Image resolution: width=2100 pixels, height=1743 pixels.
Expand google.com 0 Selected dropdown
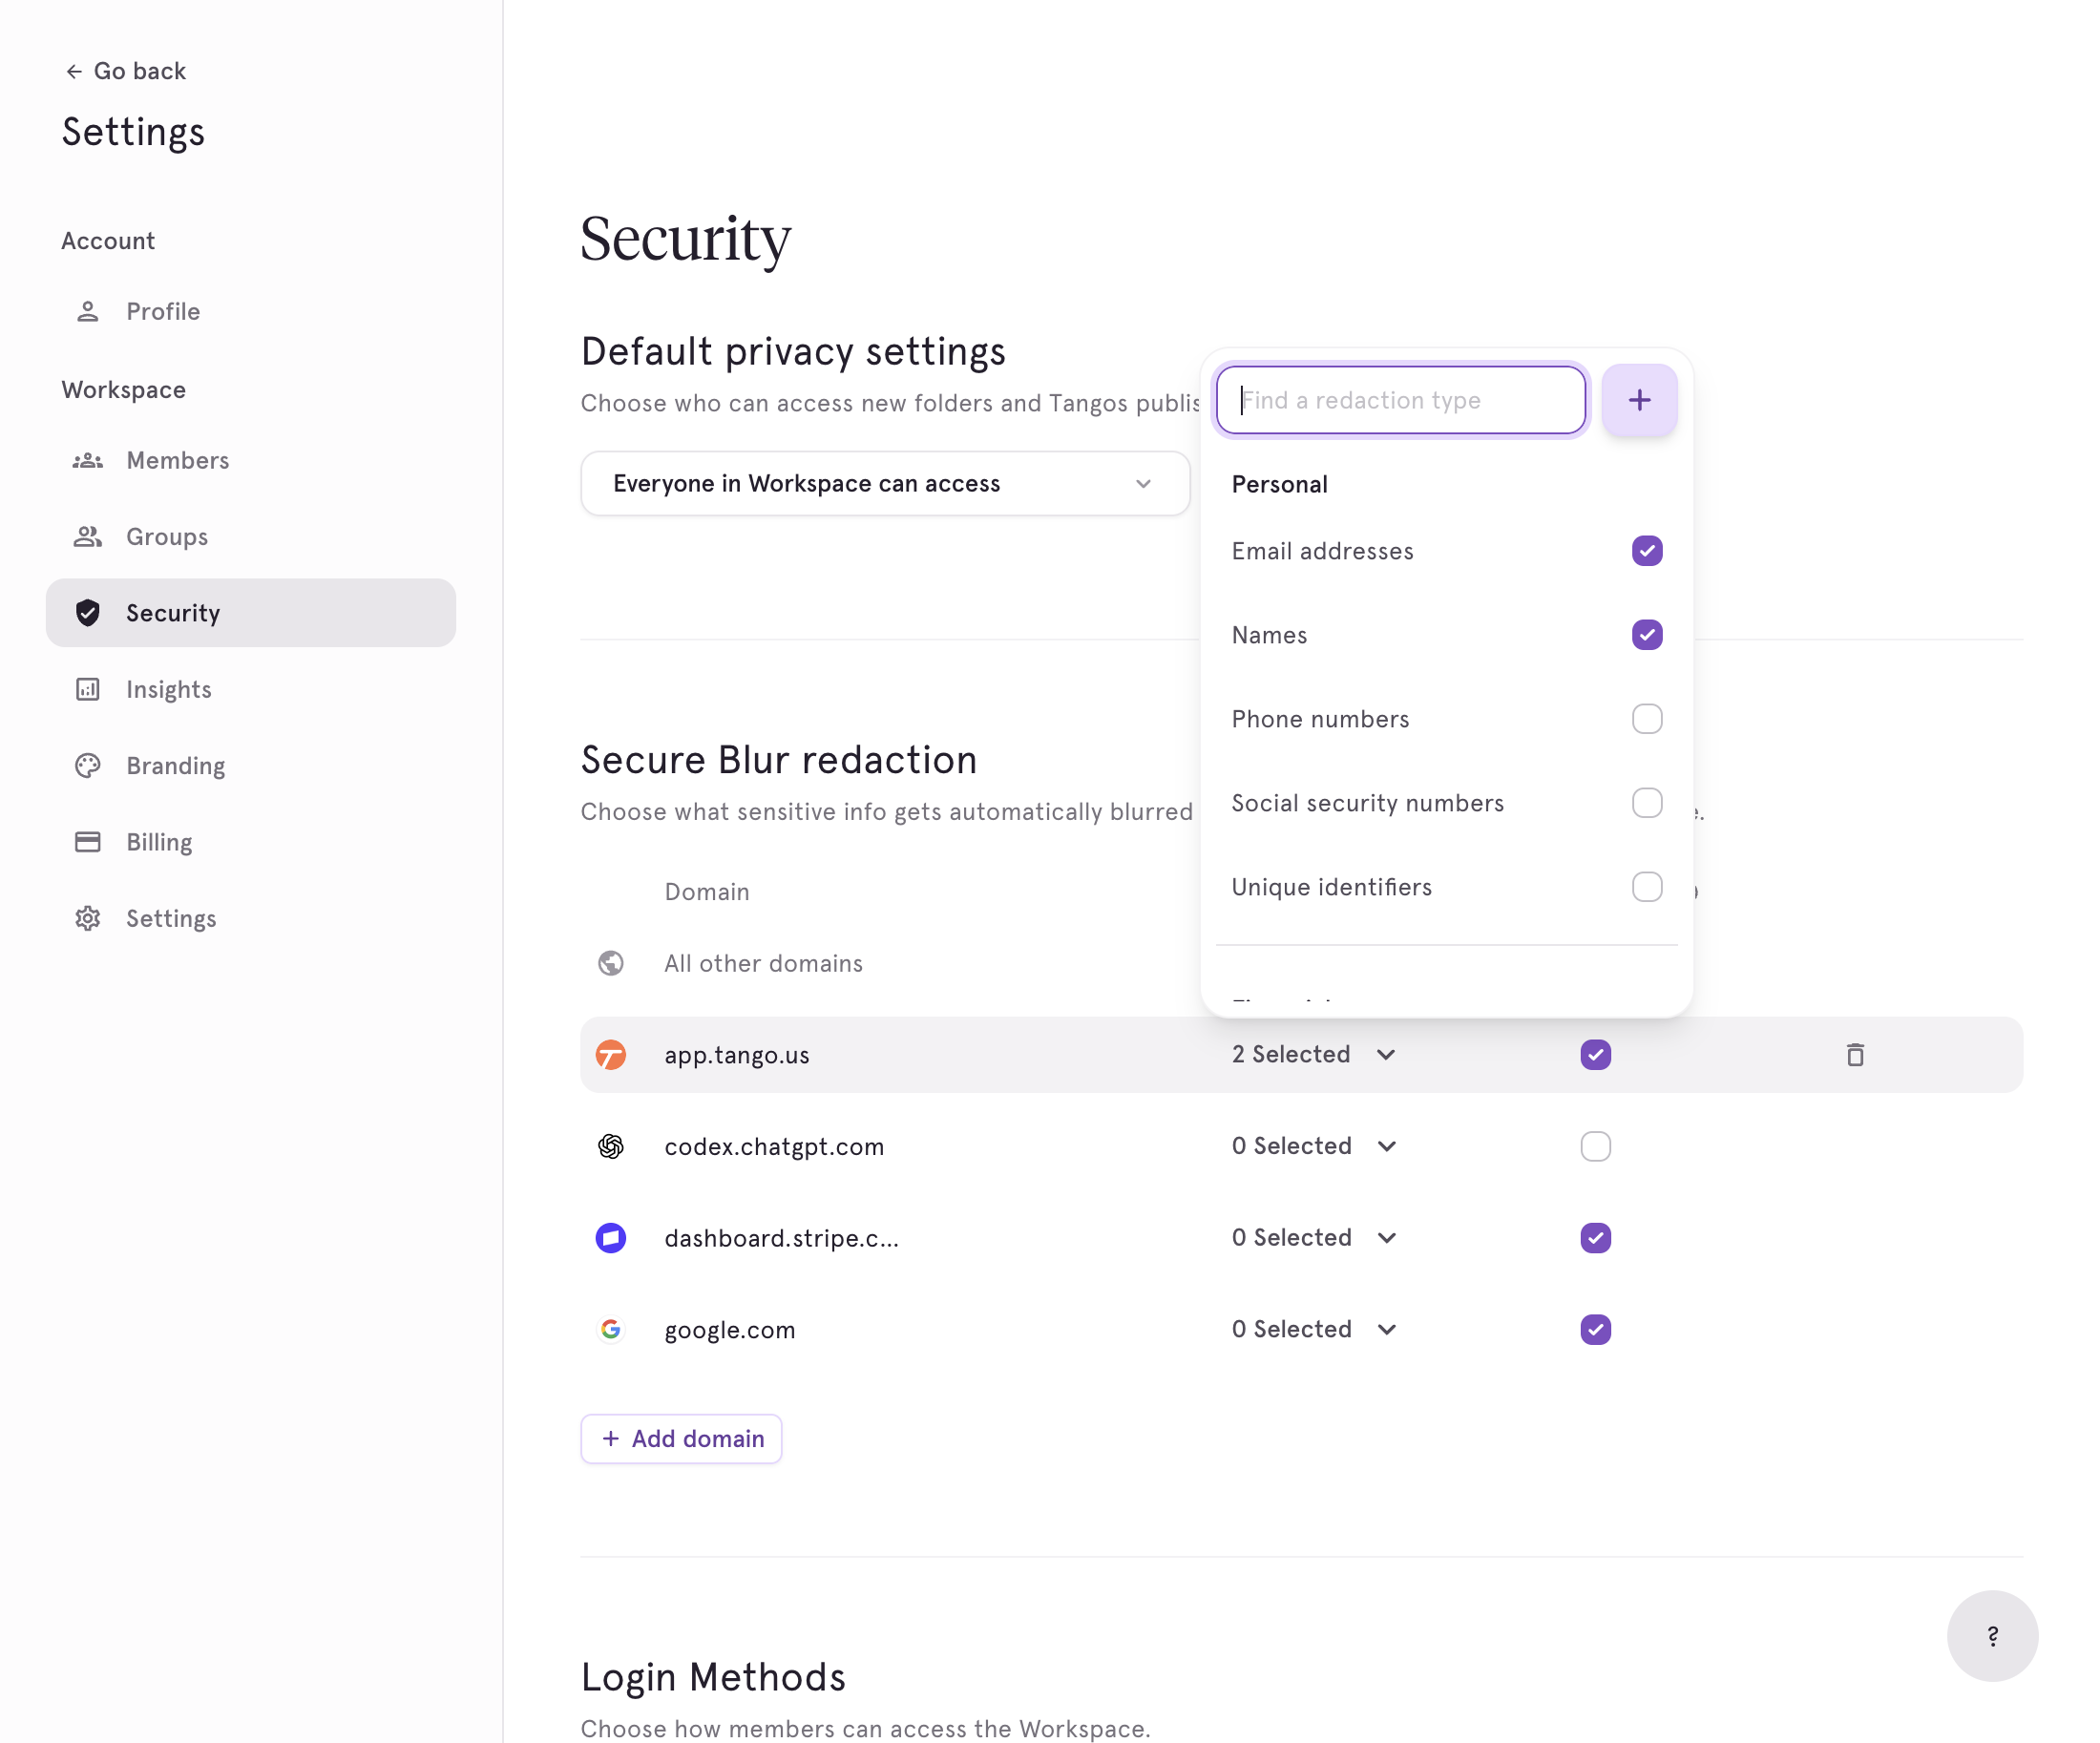pos(1314,1329)
